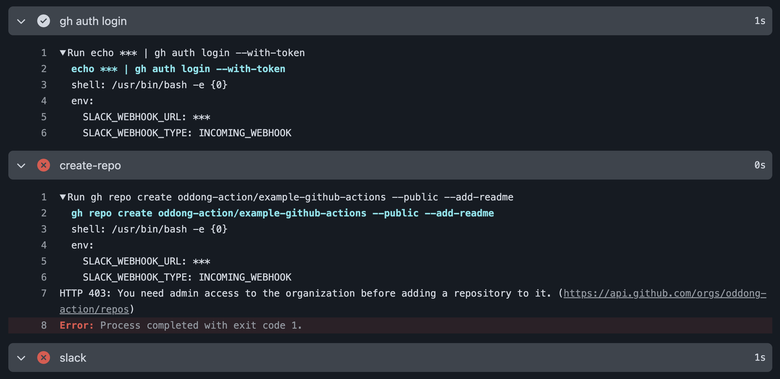Click the 0s duration on create-repo step
780x379 pixels.
pos(760,165)
